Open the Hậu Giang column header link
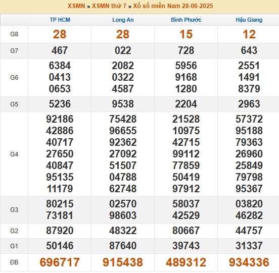 (249, 20)
